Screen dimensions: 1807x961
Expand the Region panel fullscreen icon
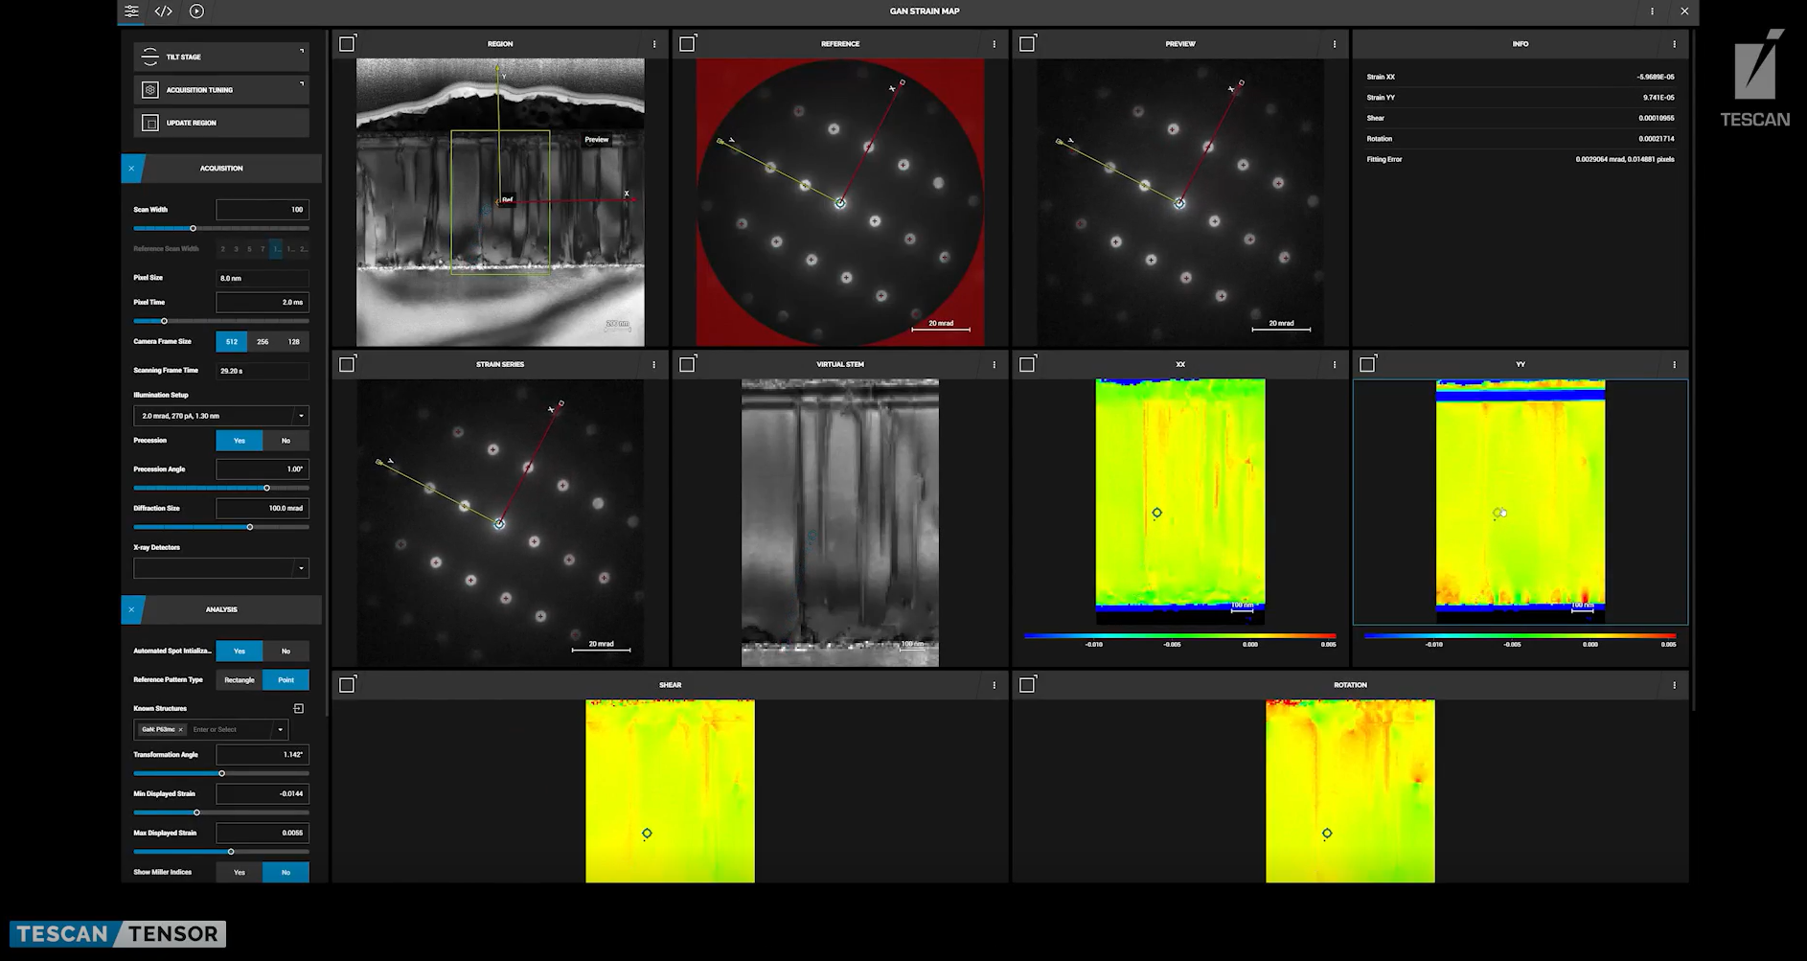click(x=347, y=43)
